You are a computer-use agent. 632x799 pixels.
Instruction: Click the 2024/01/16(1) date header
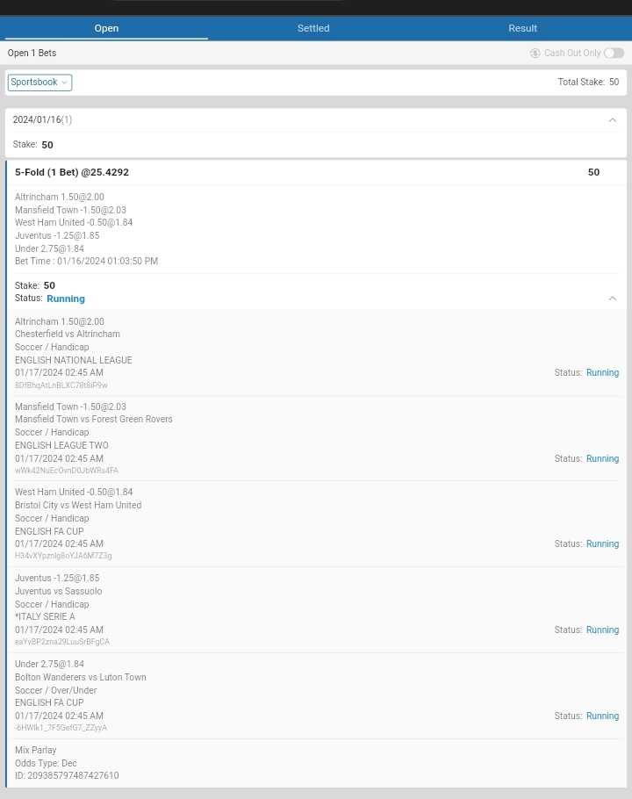(x=42, y=119)
